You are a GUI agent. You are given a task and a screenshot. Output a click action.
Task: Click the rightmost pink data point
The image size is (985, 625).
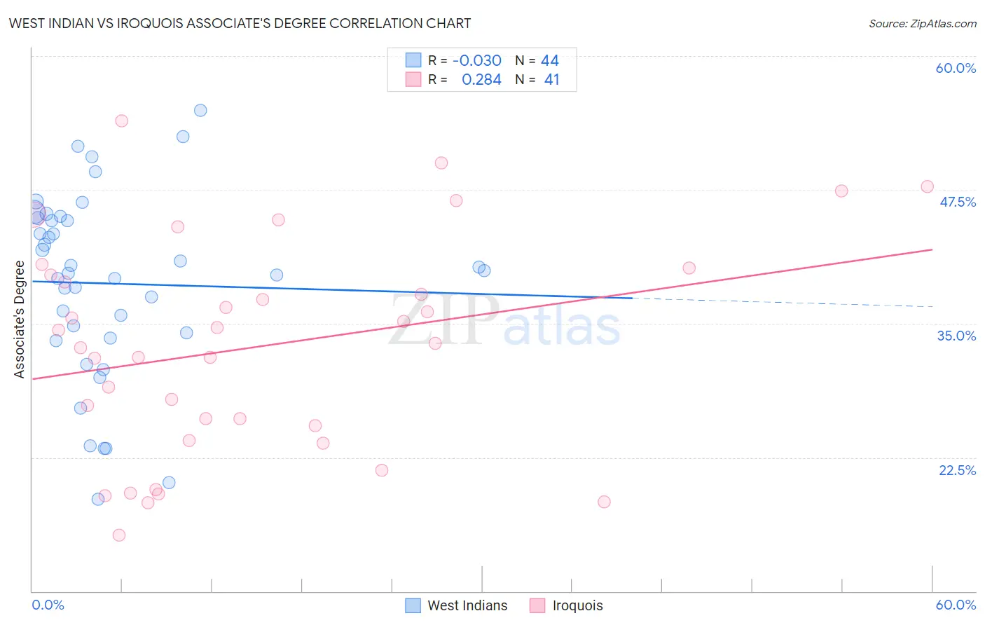[x=927, y=186]
